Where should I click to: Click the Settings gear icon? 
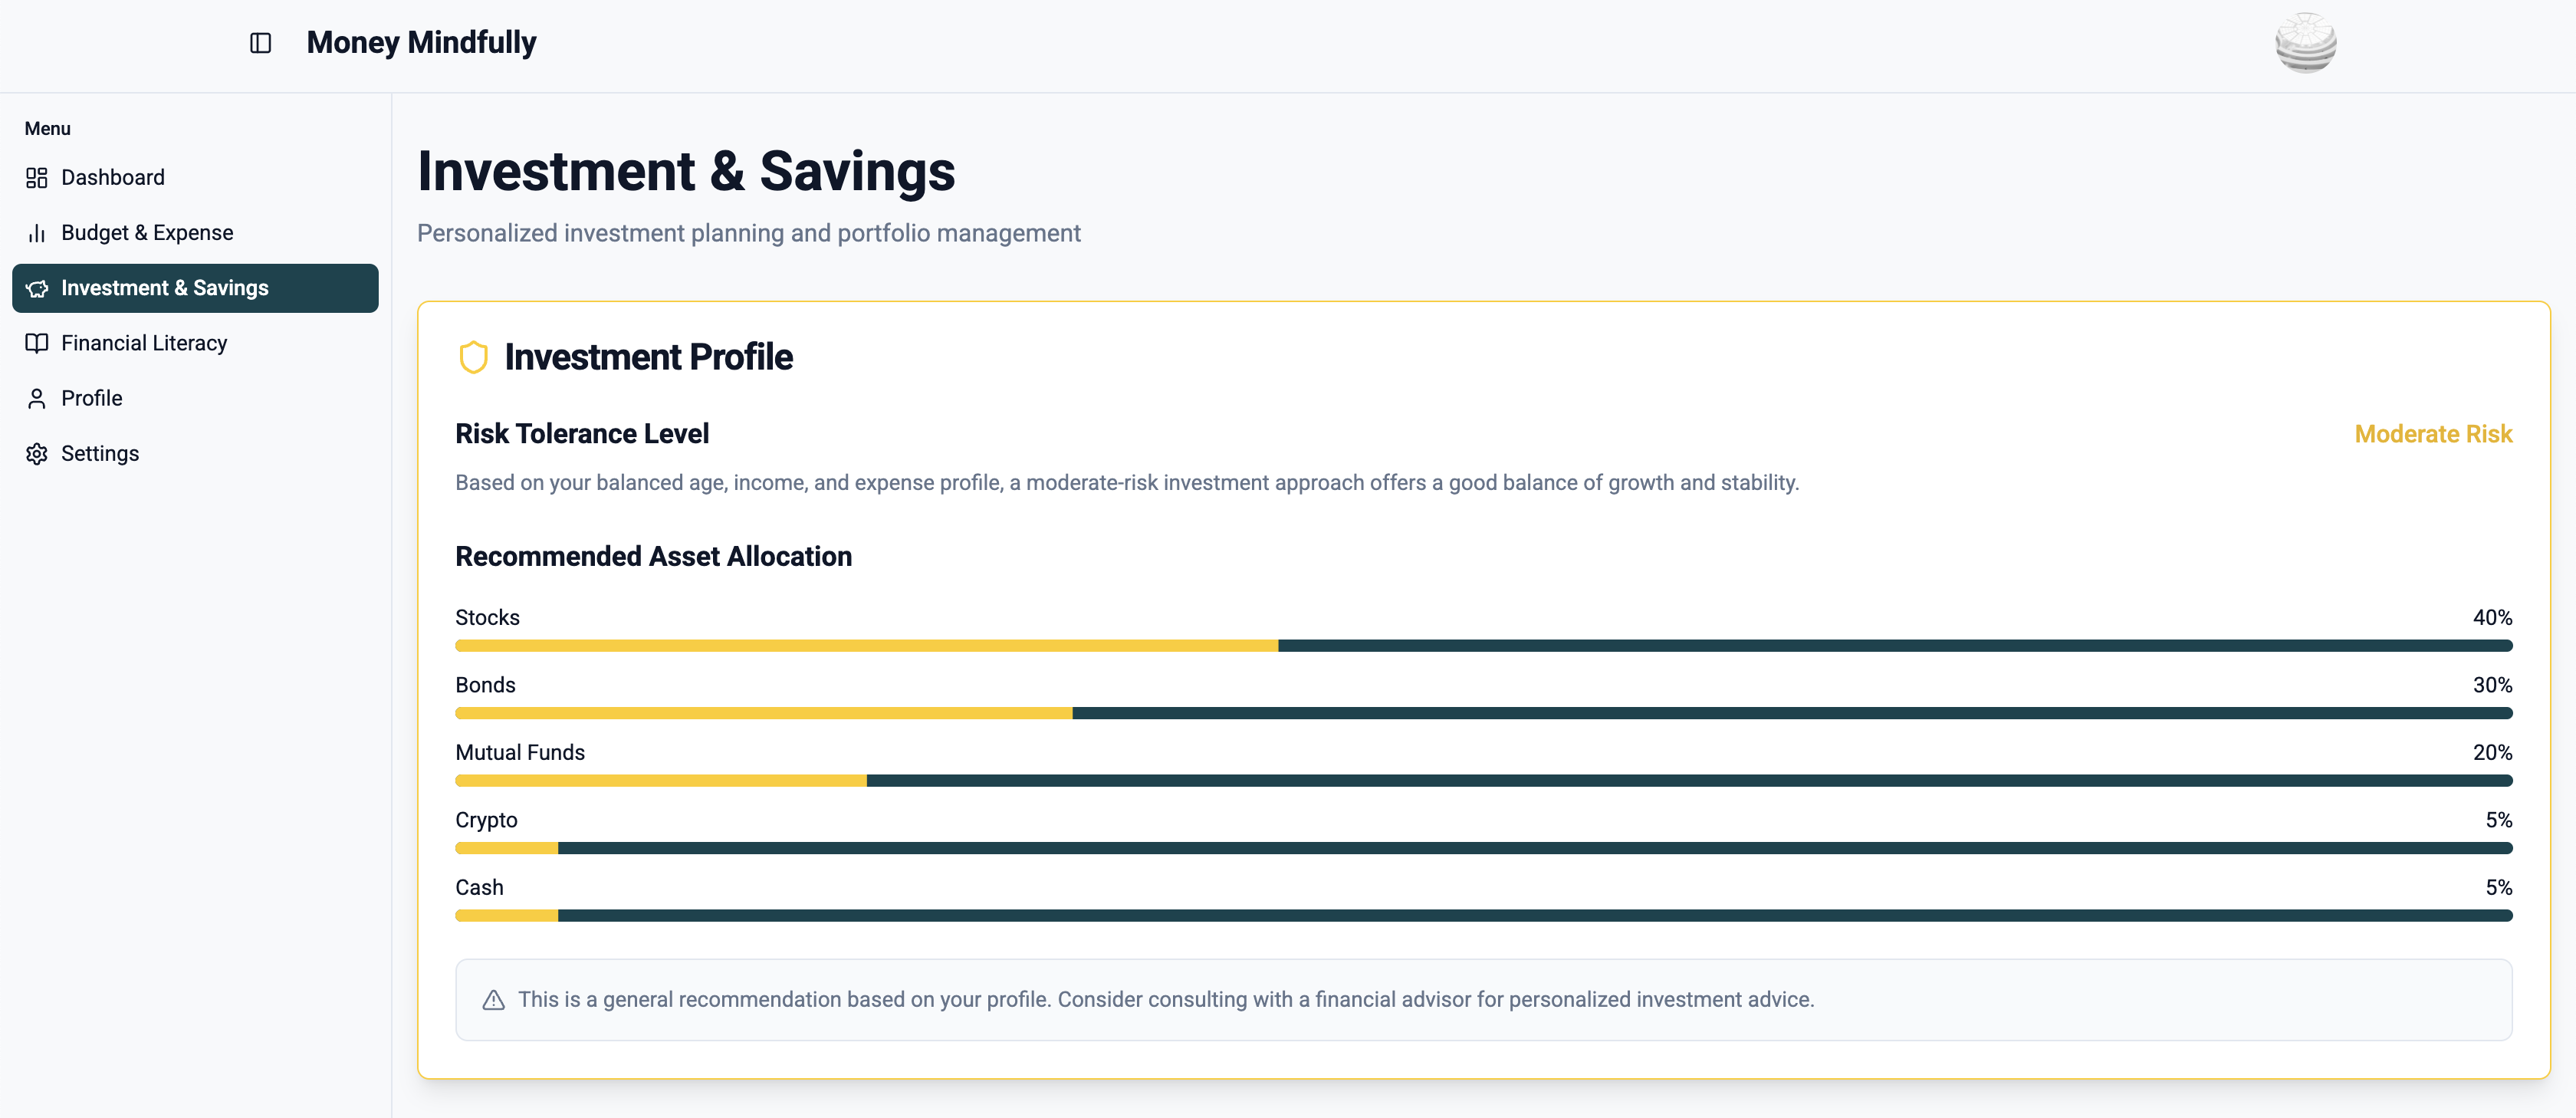[37, 454]
